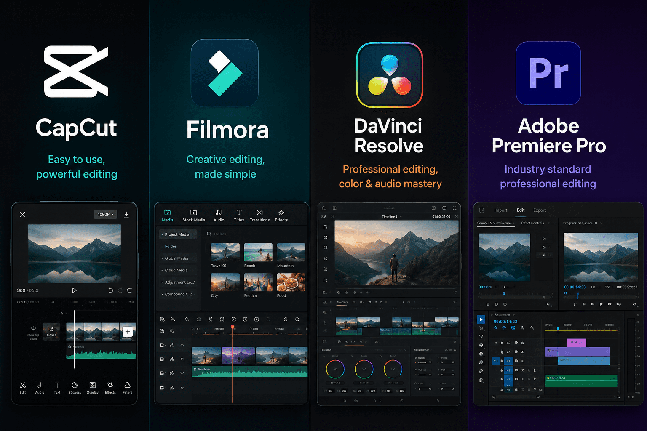
Task: Click the red playhead in Filmora's timeline
Action: pos(232,327)
